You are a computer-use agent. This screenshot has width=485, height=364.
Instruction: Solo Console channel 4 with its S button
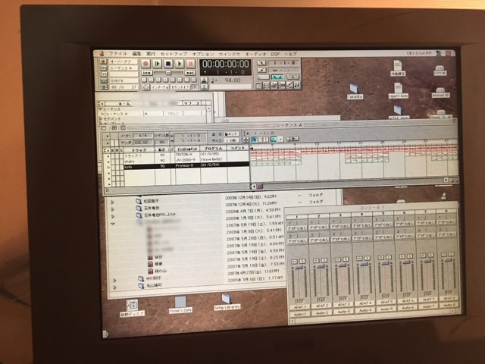[x=367, y=258]
